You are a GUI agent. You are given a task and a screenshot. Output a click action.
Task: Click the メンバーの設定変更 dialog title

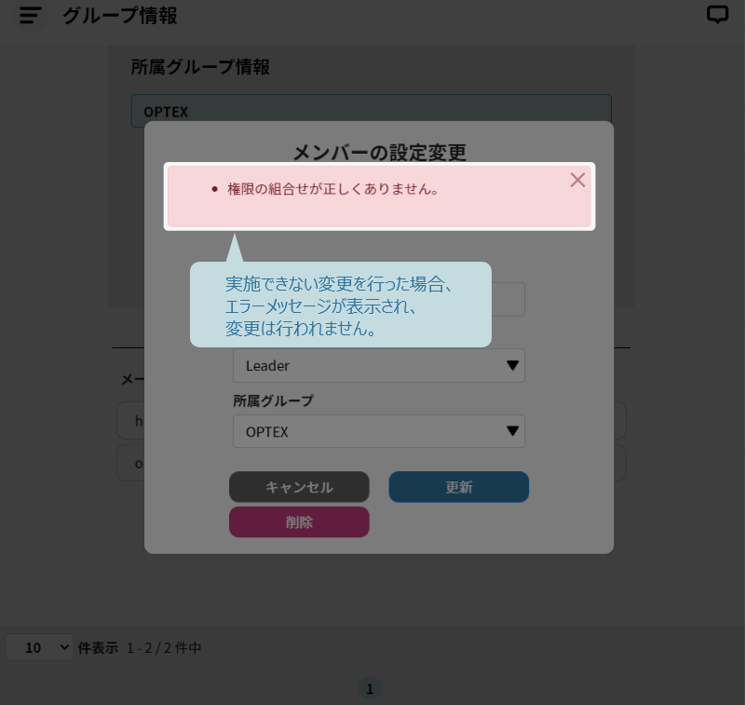379,152
